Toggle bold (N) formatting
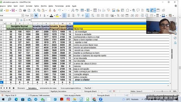 click(36, 16)
